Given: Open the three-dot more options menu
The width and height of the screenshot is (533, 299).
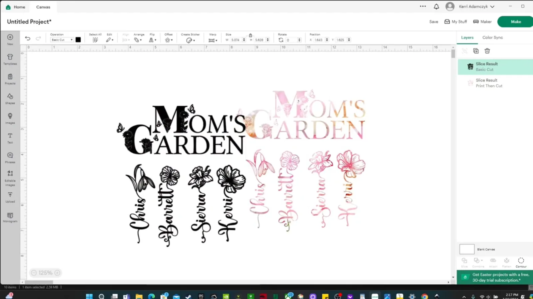Looking at the screenshot, I should coord(423,6).
